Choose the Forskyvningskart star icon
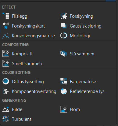118x126 pixels. pos(6,26)
